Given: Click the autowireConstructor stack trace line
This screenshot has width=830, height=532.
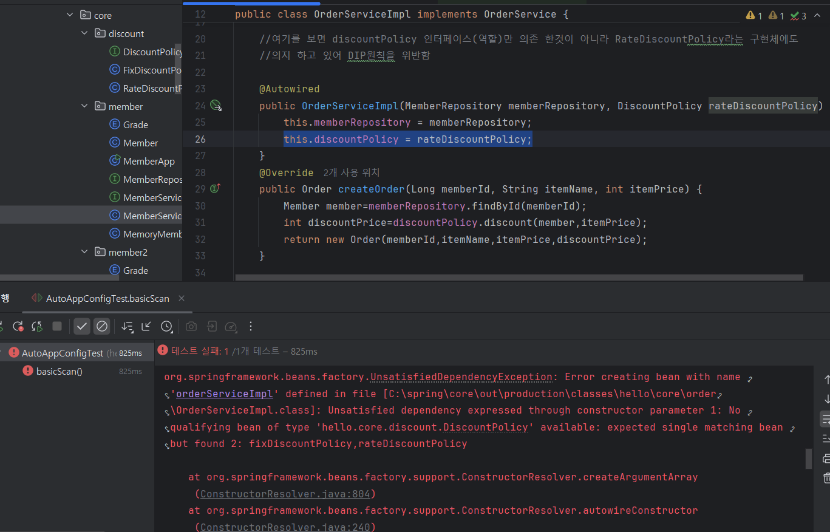Looking at the screenshot, I should pyautogui.click(x=443, y=510).
